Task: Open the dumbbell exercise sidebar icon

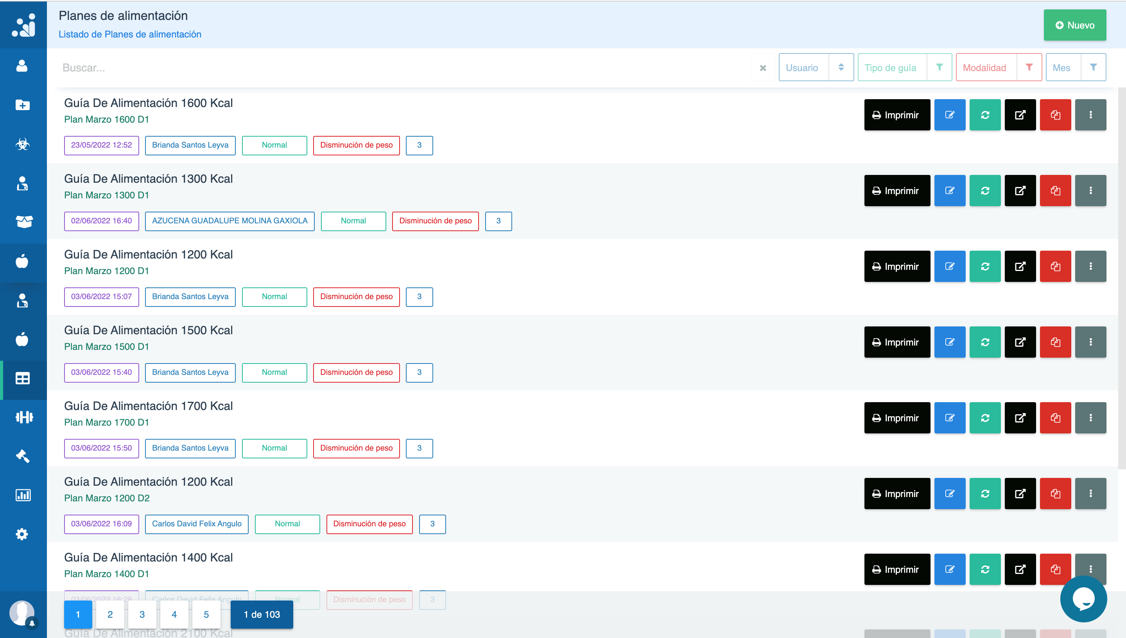Action: [x=24, y=417]
